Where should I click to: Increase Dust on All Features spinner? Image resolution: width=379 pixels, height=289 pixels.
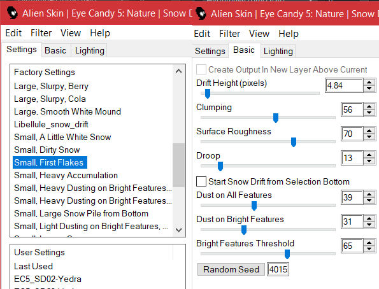point(369,194)
